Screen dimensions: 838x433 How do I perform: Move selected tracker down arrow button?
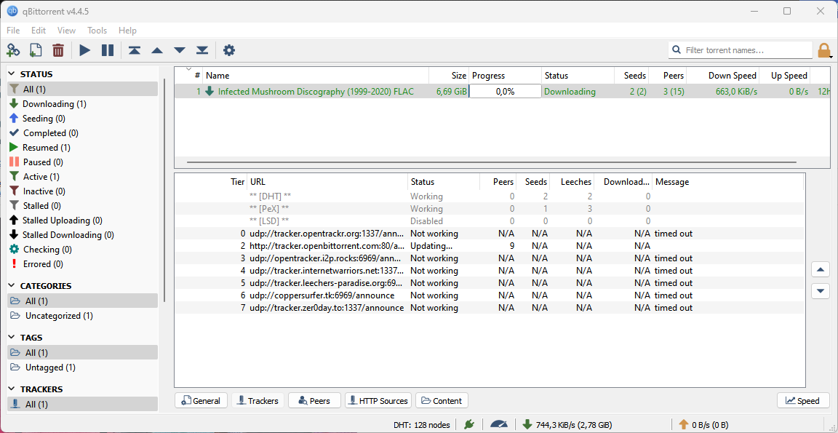tap(821, 291)
